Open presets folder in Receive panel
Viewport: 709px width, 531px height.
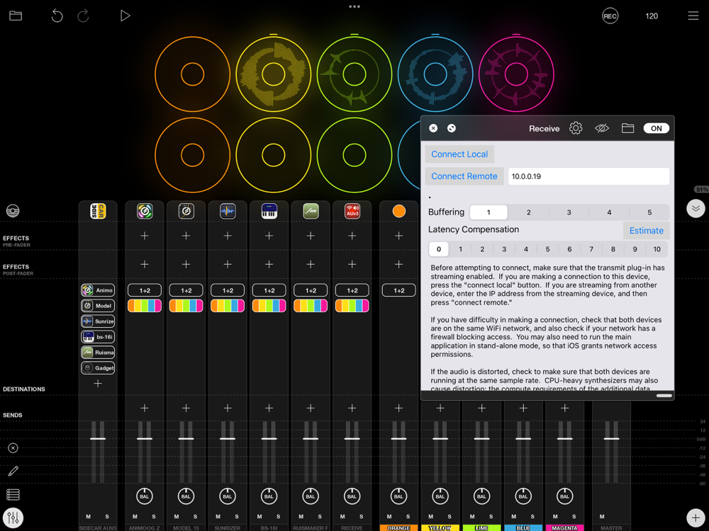point(627,128)
